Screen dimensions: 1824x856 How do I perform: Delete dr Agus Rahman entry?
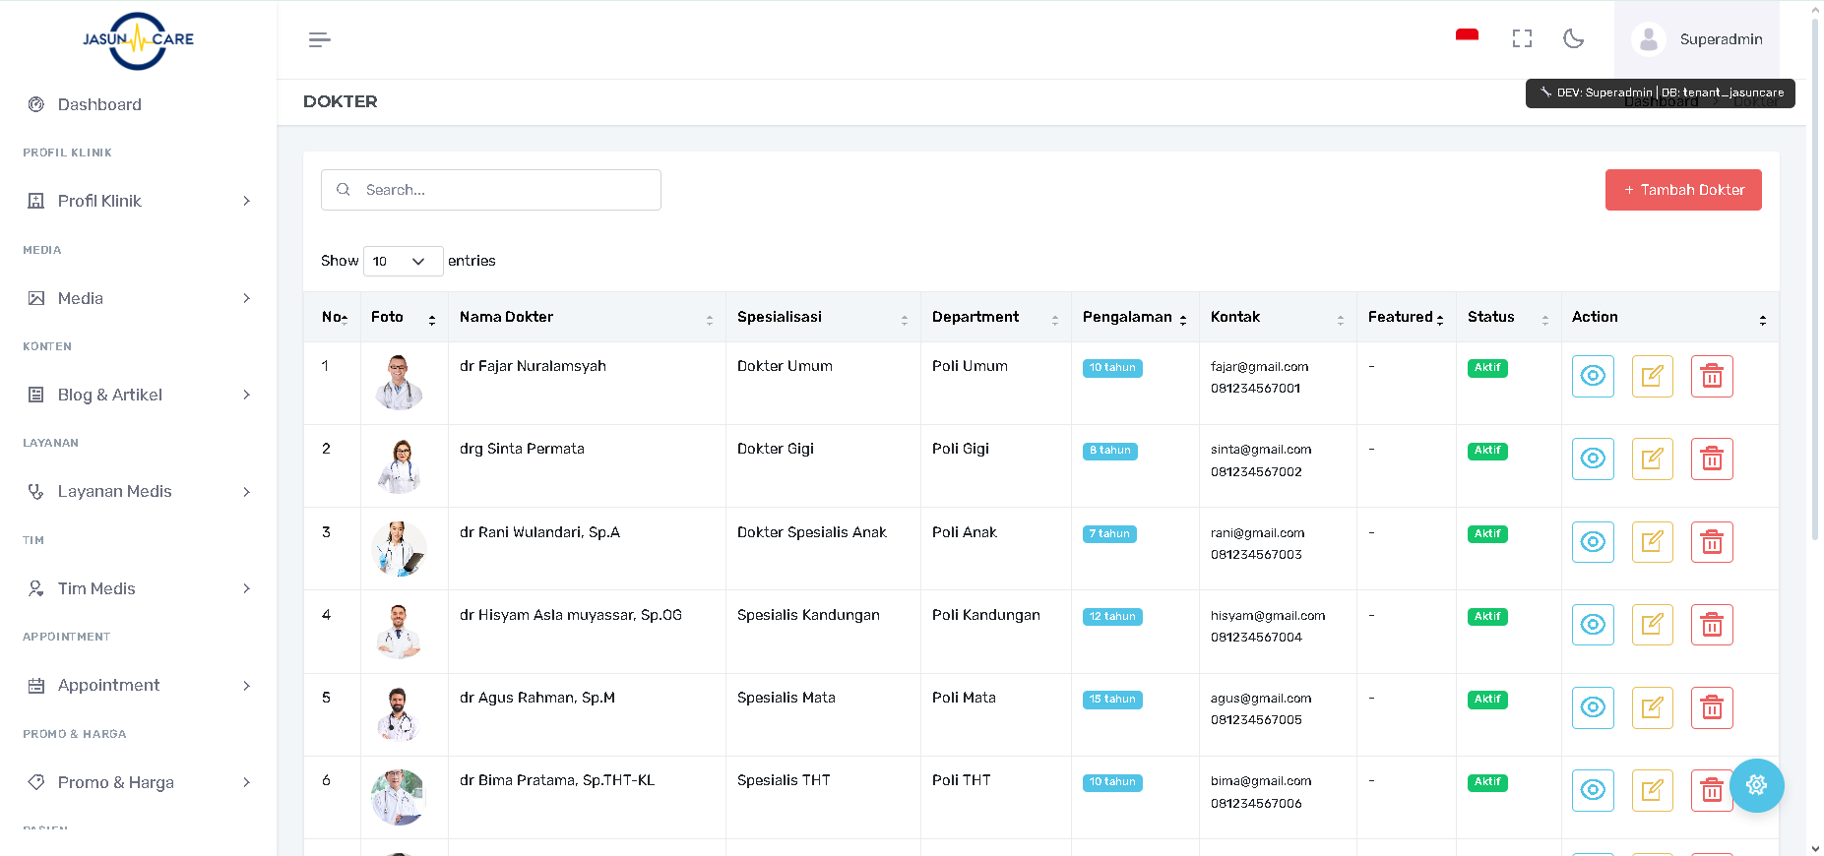[x=1711, y=707]
